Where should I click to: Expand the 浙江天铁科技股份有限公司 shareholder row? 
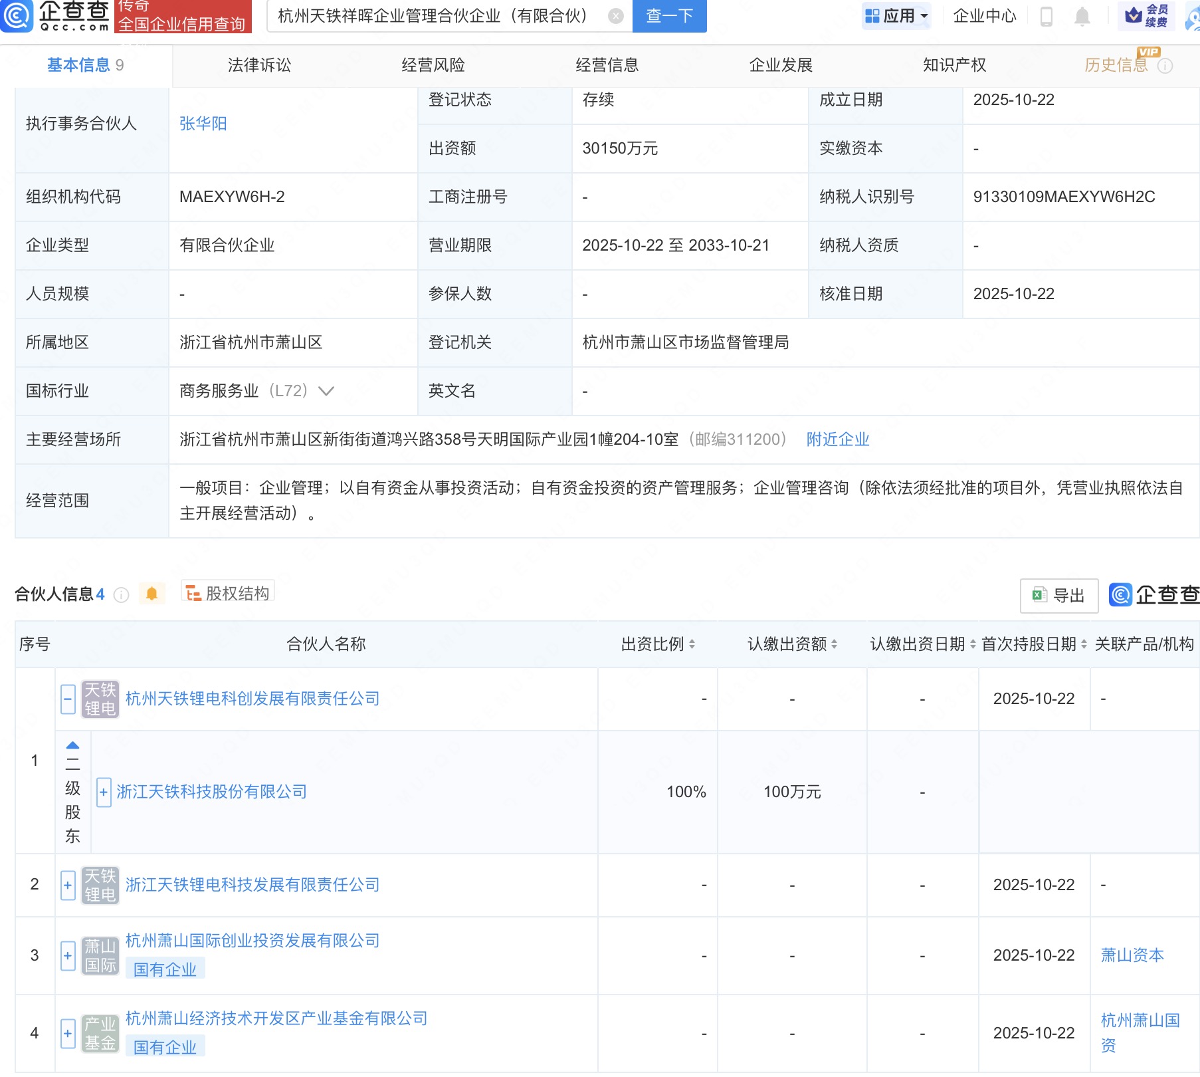(x=104, y=792)
